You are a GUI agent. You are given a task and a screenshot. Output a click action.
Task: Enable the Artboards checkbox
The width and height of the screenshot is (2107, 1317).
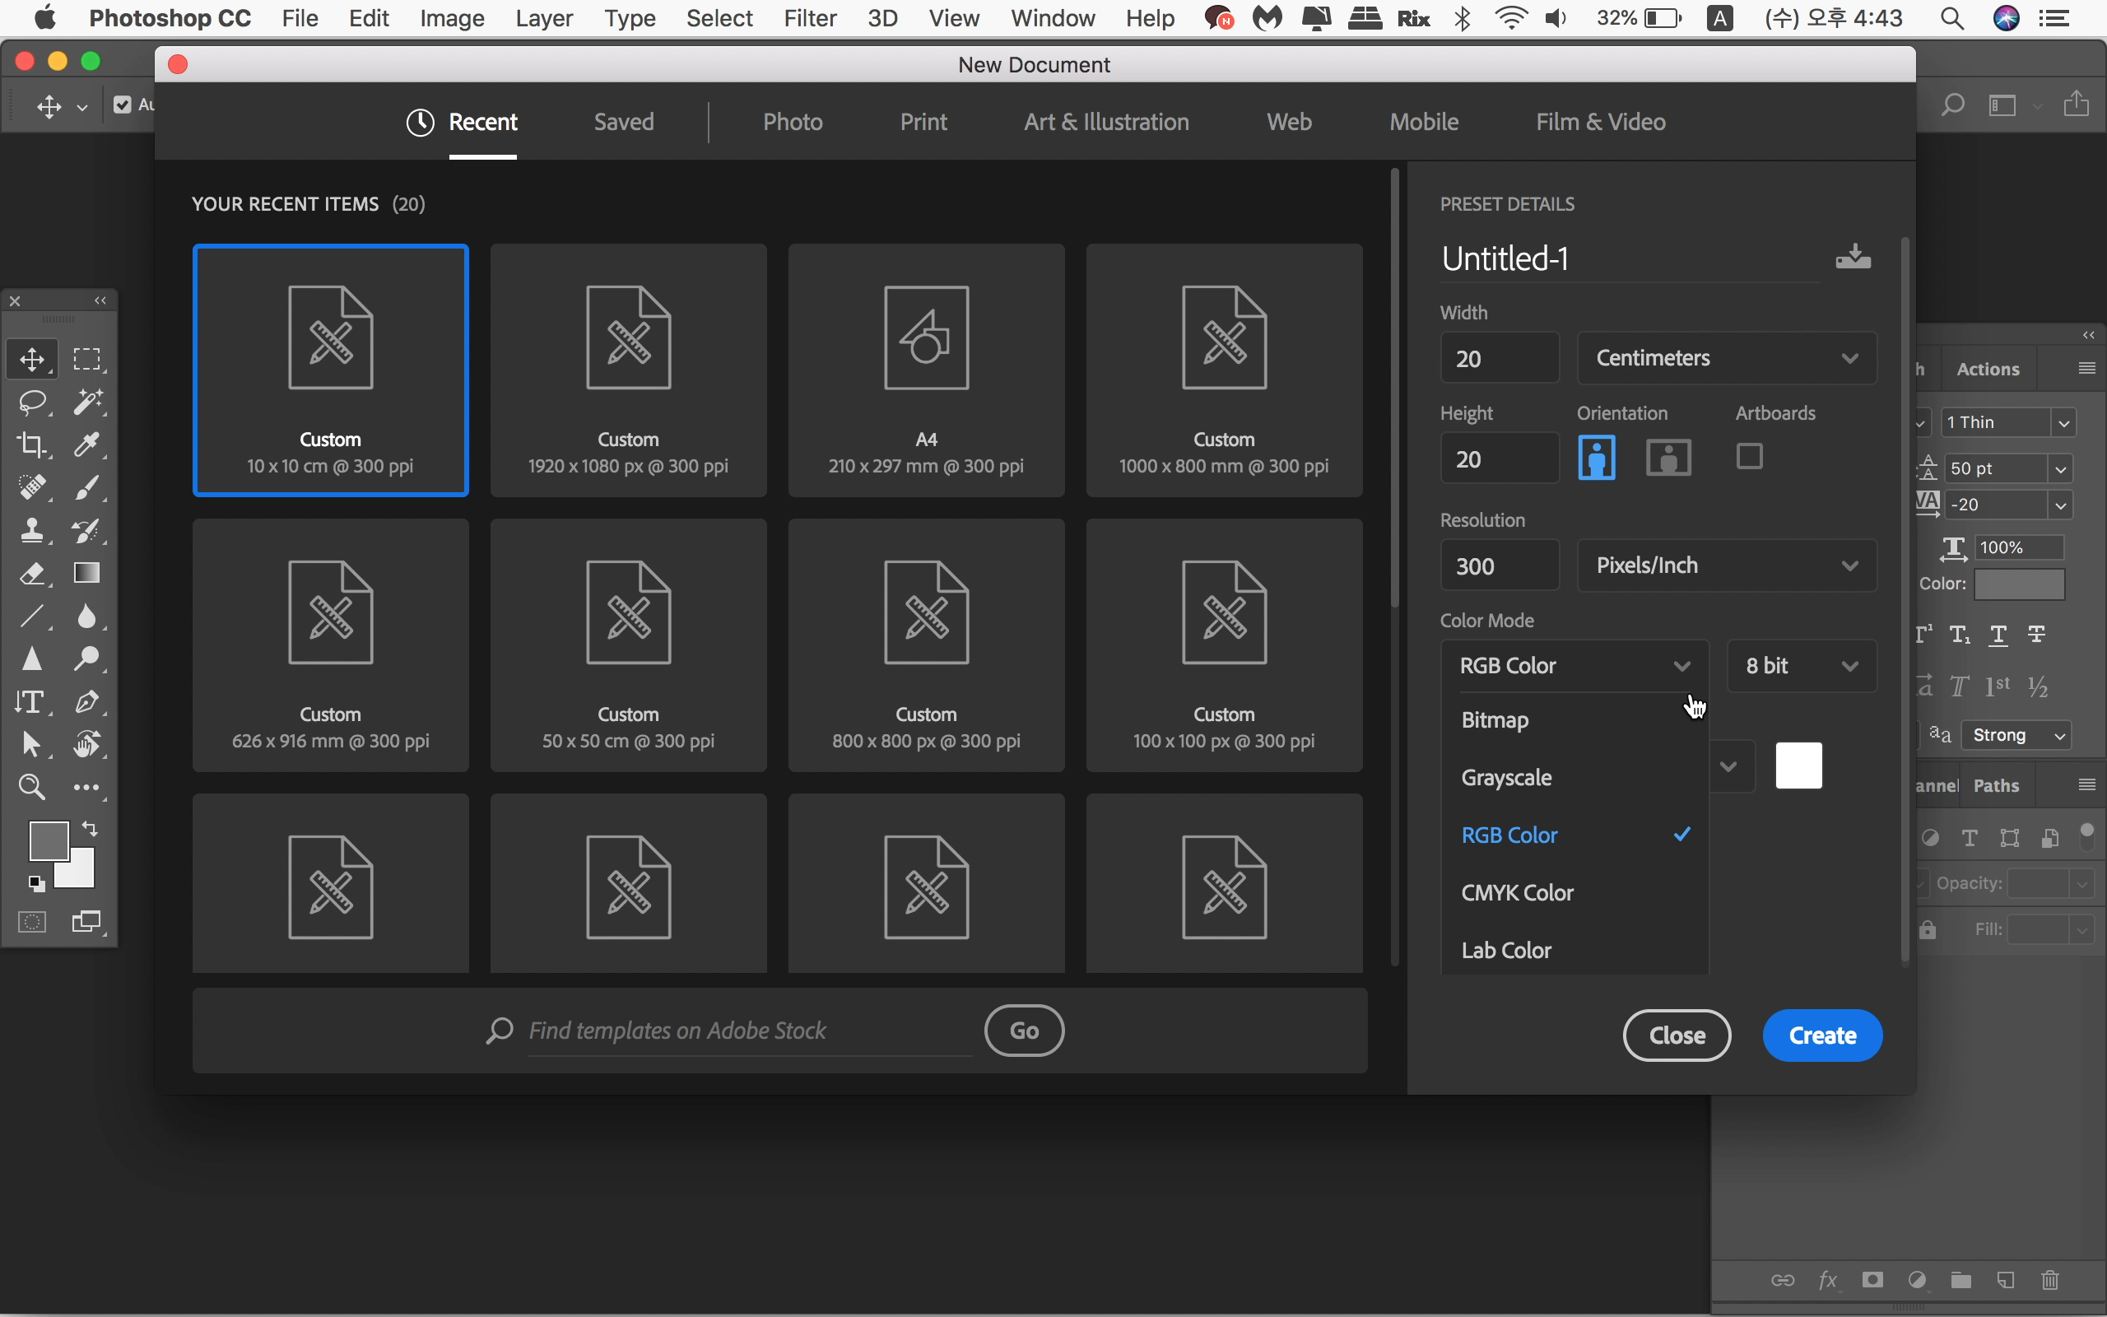(x=1749, y=456)
